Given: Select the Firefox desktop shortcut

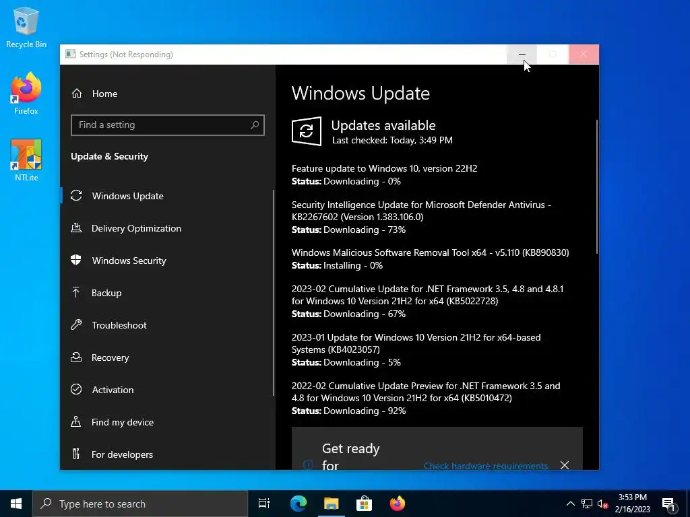Looking at the screenshot, I should click(x=26, y=94).
